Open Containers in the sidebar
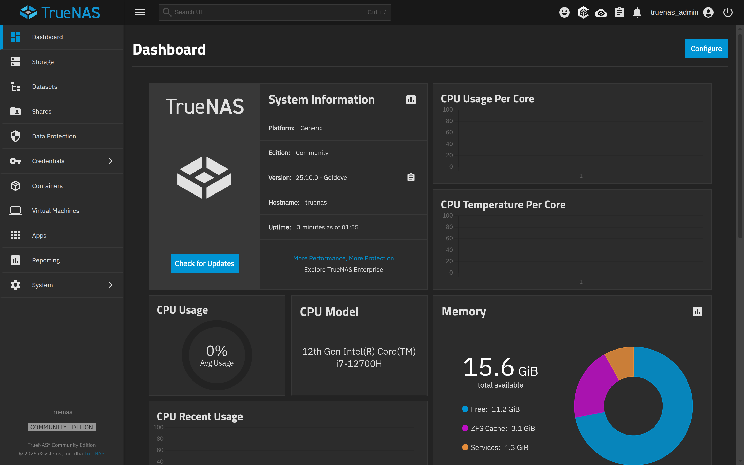 coord(62,186)
